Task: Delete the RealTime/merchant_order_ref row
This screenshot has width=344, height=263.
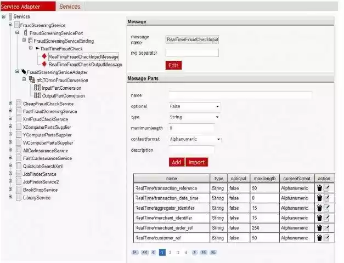Action: click(x=319, y=228)
